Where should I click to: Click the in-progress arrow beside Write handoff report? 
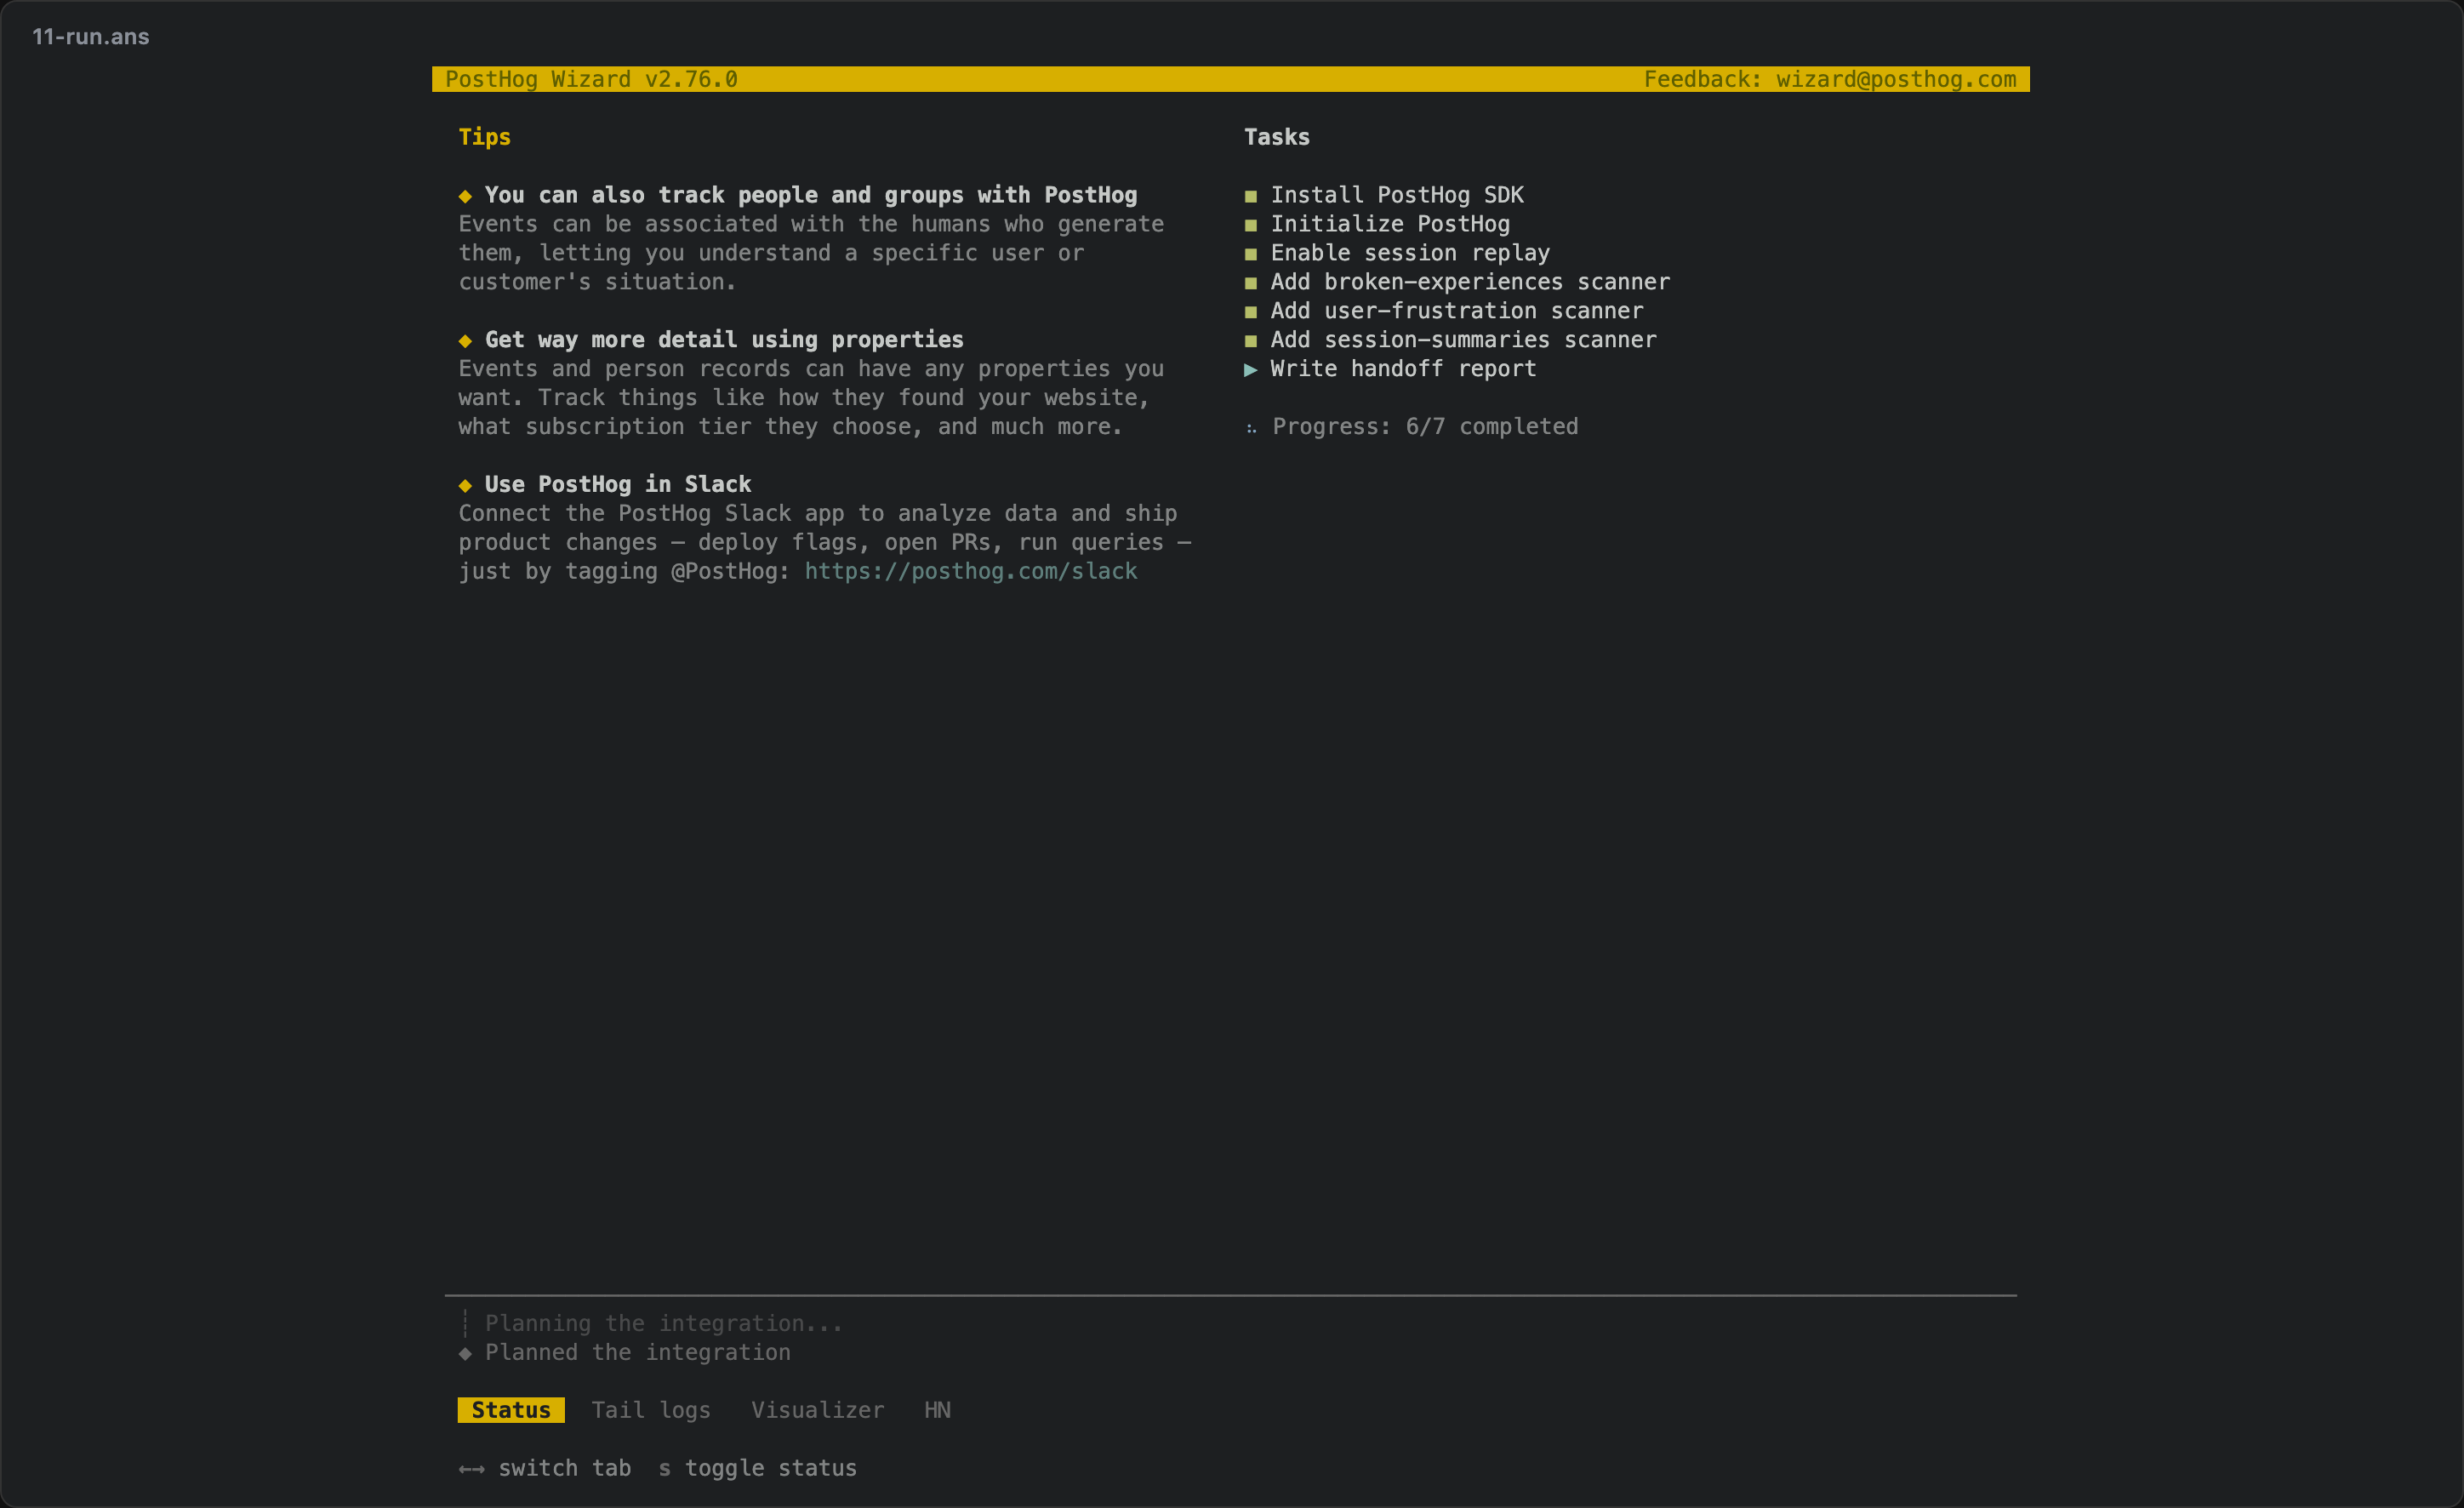click(1250, 370)
